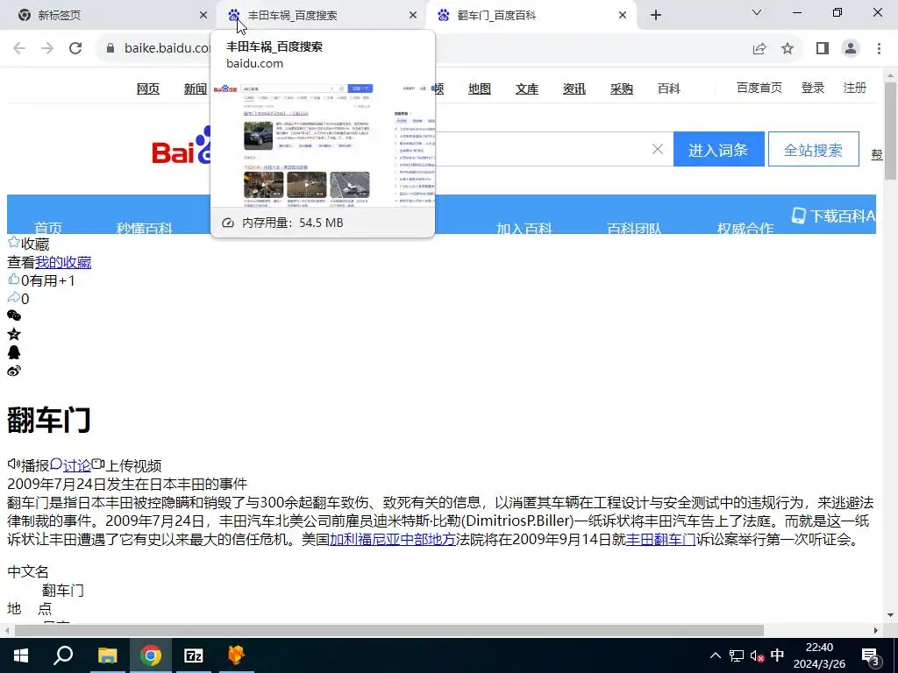Open the 百科 navigation item
The image size is (898, 673).
coord(669,89)
